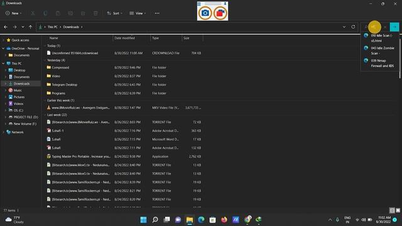Viewport: 402px width, 226px height.
Task: Launch Firefox from the taskbar
Action: point(224,220)
